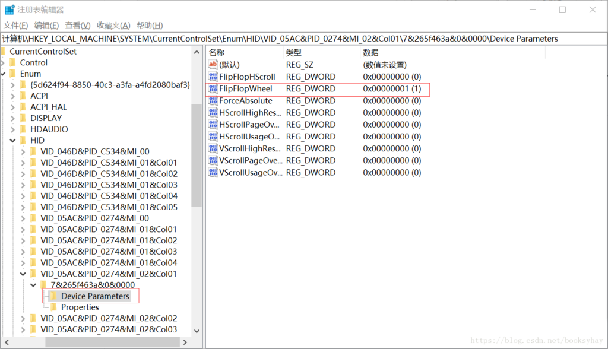Click the Device Parameters folder icon
The width and height of the screenshot is (608, 349).
pos(53,296)
